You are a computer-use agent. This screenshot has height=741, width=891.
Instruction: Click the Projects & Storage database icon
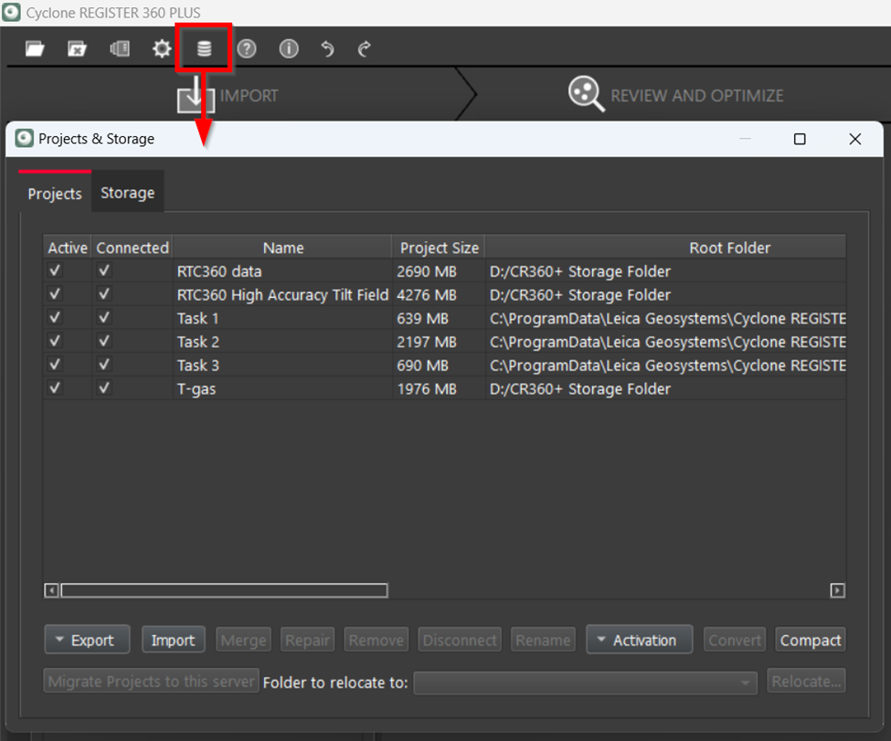pos(204,49)
